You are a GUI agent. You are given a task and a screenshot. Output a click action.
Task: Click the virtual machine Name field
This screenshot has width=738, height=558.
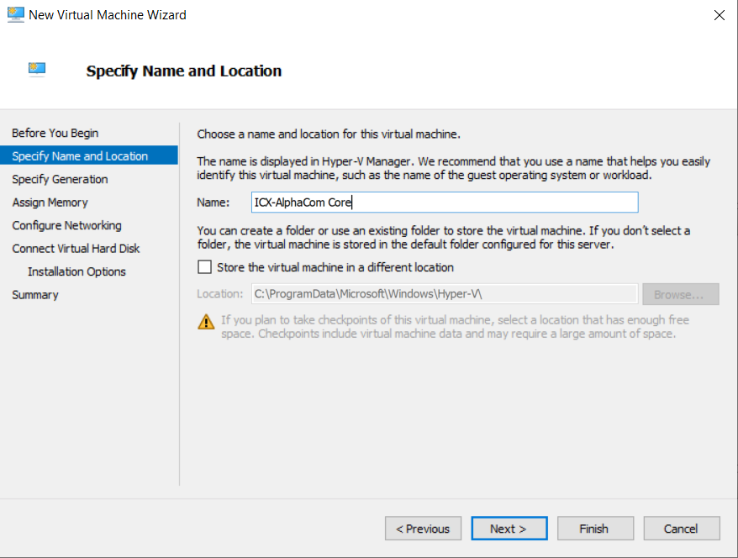(444, 203)
